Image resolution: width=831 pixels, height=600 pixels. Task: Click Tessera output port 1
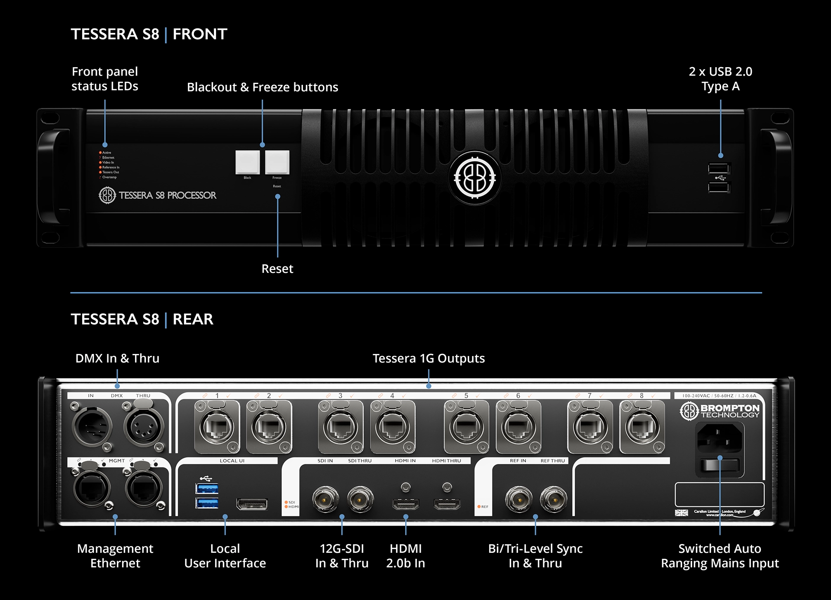[x=217, y=427]
